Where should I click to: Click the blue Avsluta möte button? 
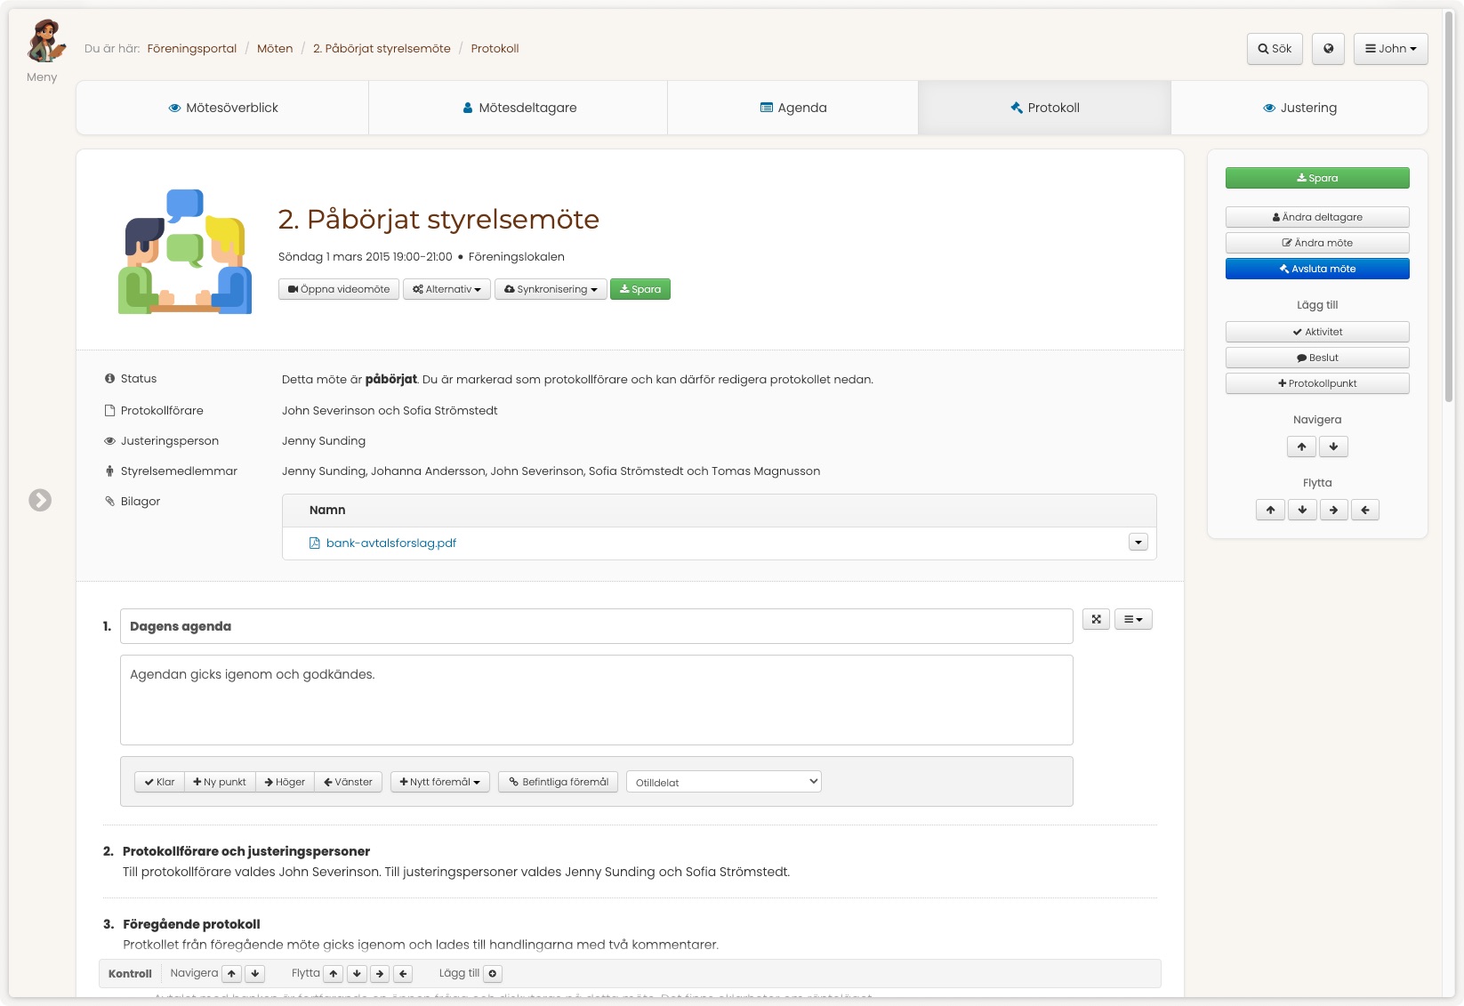coord(1317,269)
